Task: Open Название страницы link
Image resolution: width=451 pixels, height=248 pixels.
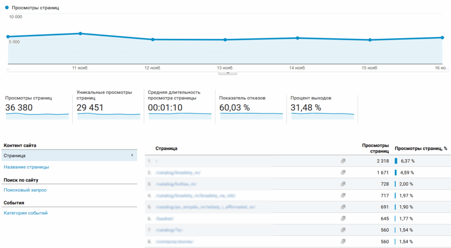Action: (26, 167)
